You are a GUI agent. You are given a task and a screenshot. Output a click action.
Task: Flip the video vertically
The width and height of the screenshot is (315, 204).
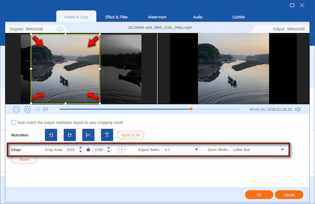(107, 135)
